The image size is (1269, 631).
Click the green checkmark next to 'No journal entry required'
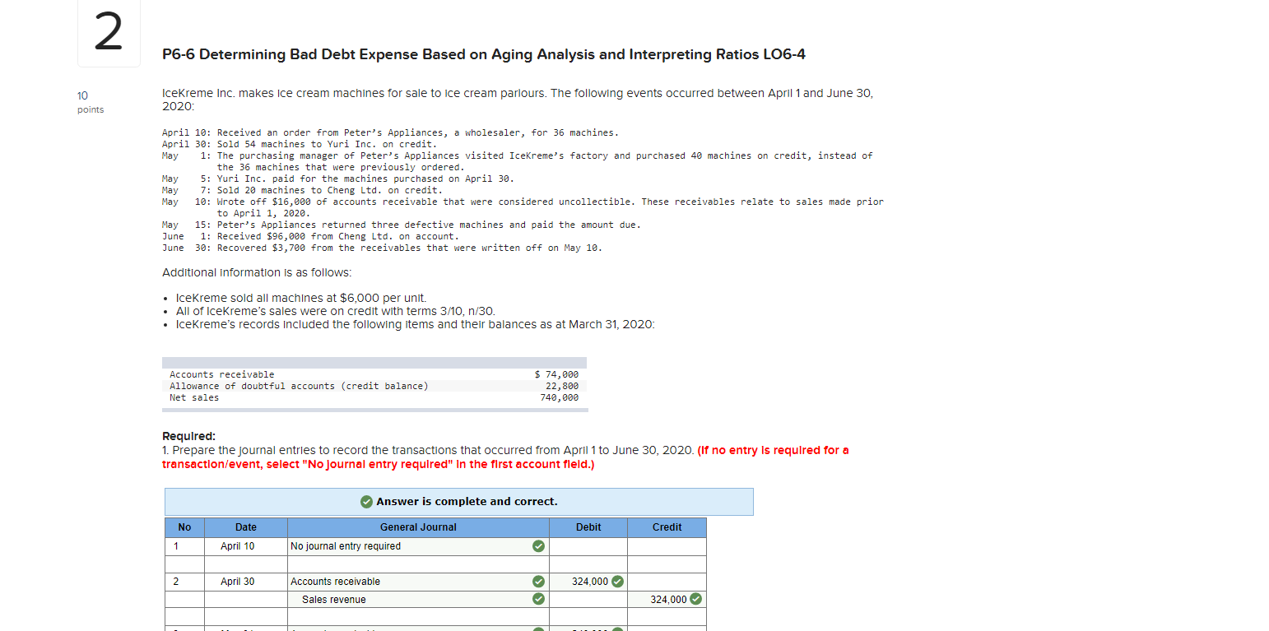(x=538, y=545)
